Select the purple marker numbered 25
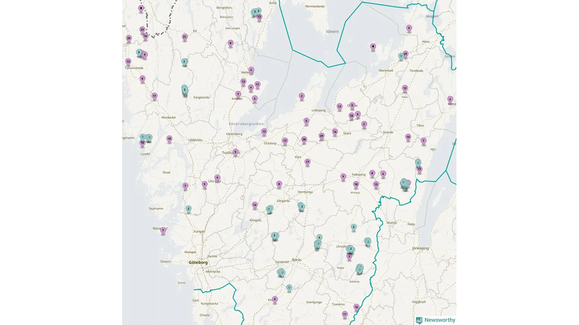Screen dimensions: 579x325 [x=129, y=39]
